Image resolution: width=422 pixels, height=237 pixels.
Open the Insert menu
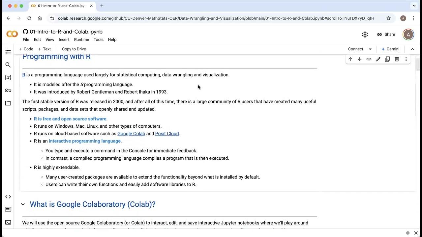pos(64,39)
